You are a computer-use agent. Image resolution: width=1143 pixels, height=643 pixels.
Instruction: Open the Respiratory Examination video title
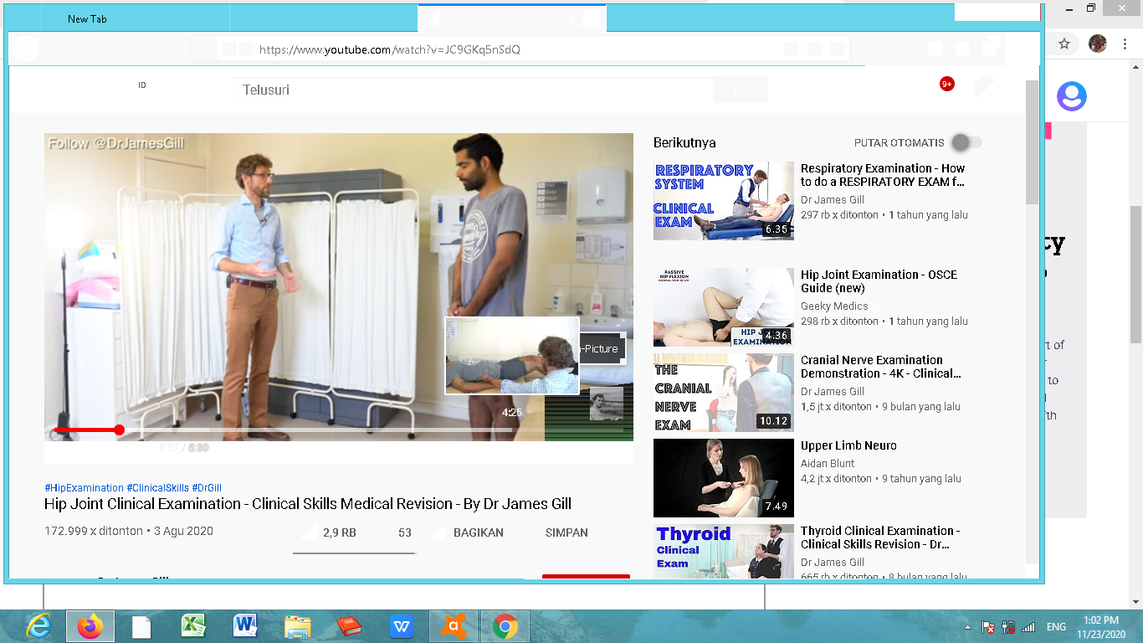883,175
